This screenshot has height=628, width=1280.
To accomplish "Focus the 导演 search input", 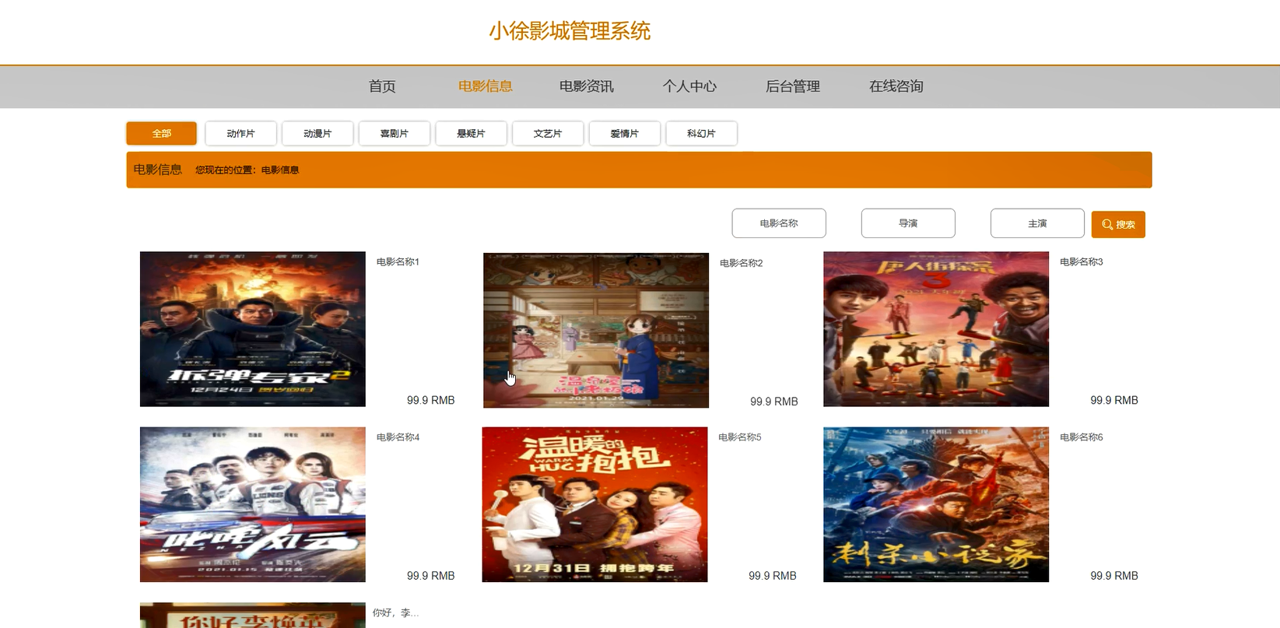I will [x=907, y=223].
